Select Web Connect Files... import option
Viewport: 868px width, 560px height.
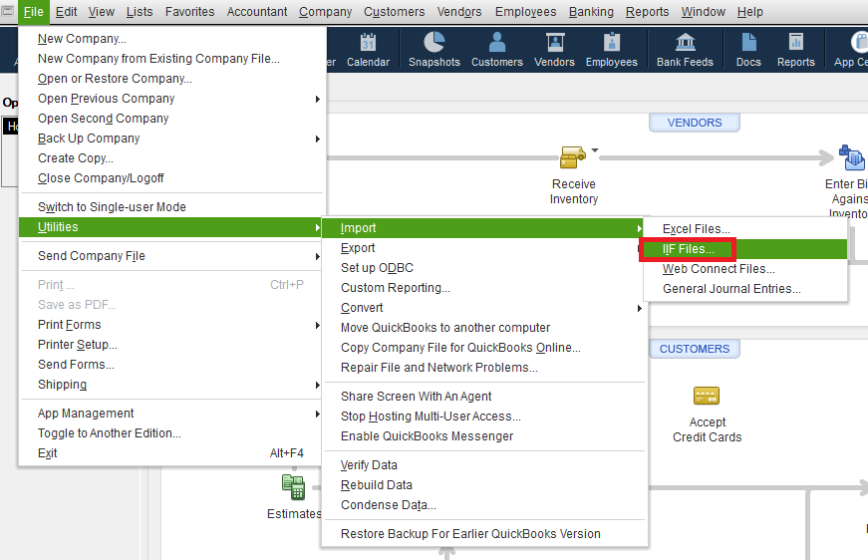[x=745, y=269]
